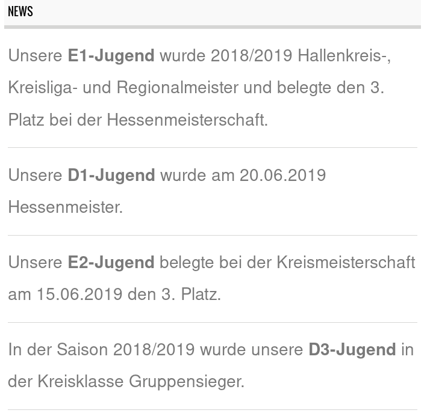Click the word Saison in last item
430x413 pixels.
click(x=83, y=350)
